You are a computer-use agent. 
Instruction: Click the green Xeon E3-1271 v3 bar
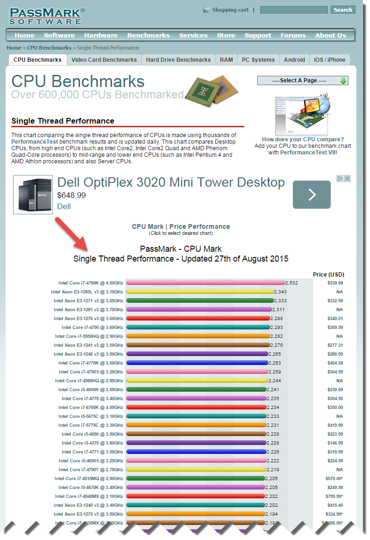coord(200,301)
